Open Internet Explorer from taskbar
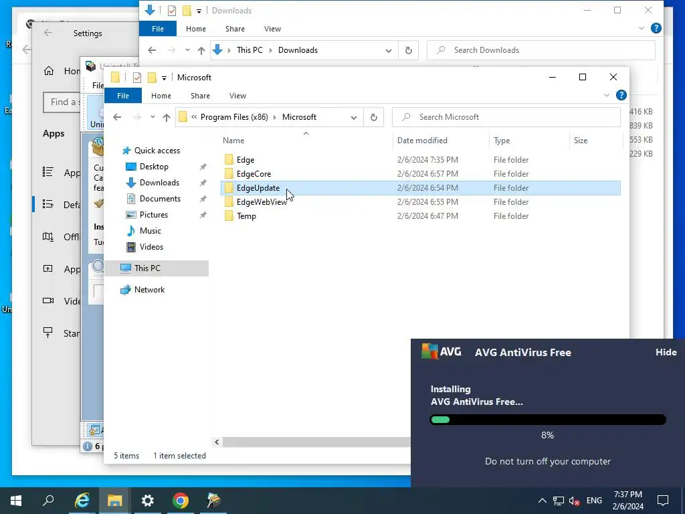This screenshot has width=685, height=514. [x=82, y=501]
